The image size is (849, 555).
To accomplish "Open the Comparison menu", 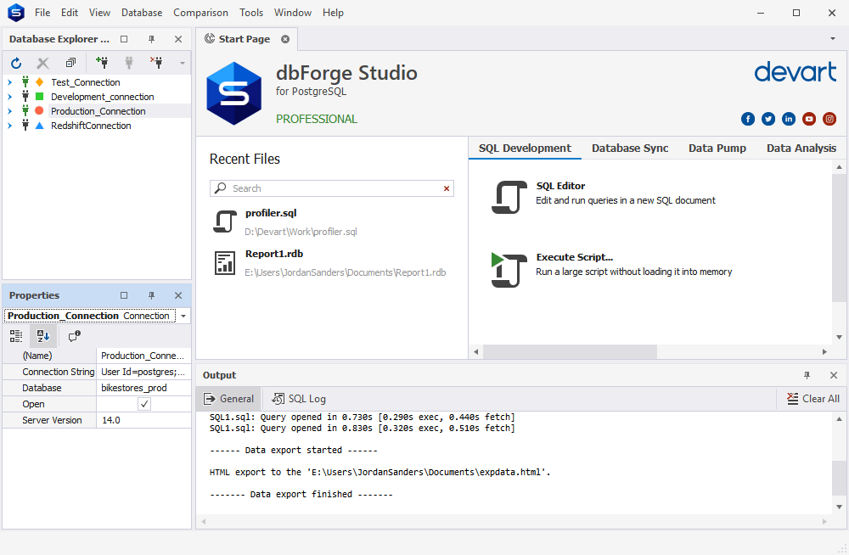I will tap(200, 12).
